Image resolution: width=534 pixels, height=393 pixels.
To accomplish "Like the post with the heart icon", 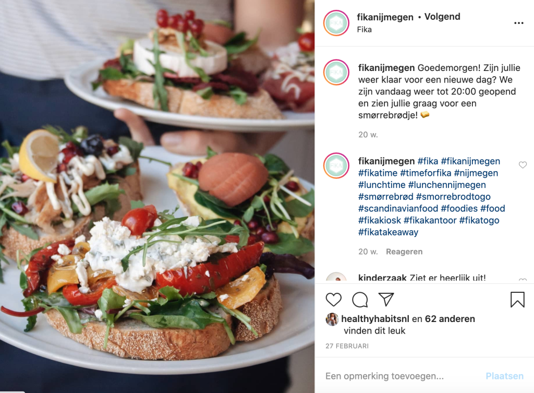I will pyautogui.click(x=333, y=300).
